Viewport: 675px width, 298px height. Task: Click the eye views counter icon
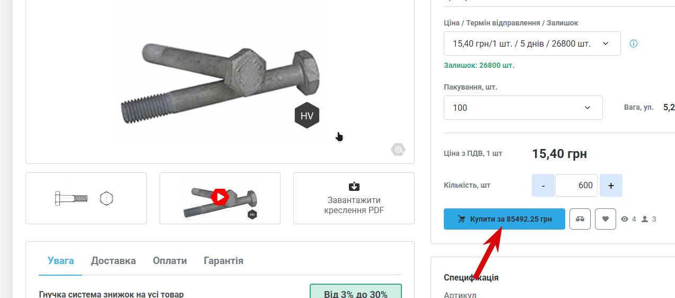(x=625, y=219)
